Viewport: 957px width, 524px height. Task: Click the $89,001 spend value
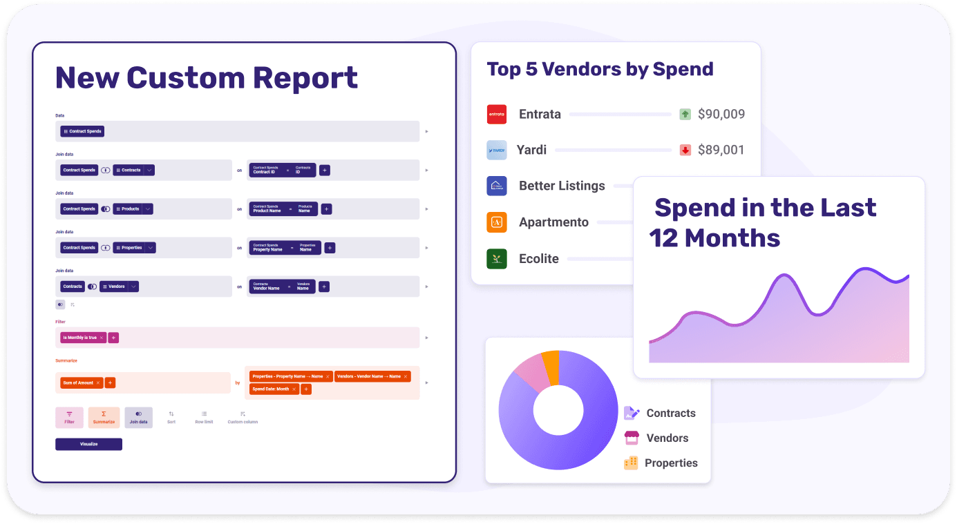[x=721, y=150]
